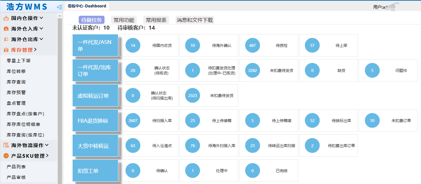The image size is (421, 184).
Task: Open the 处理中 work order label
Action: (x=222, y=171)
